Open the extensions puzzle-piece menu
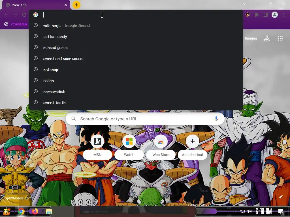 (257, 15)
